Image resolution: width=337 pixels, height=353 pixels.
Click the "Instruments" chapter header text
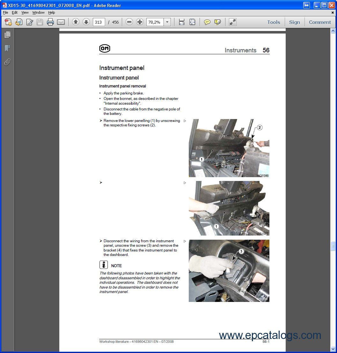coord(240,50)
